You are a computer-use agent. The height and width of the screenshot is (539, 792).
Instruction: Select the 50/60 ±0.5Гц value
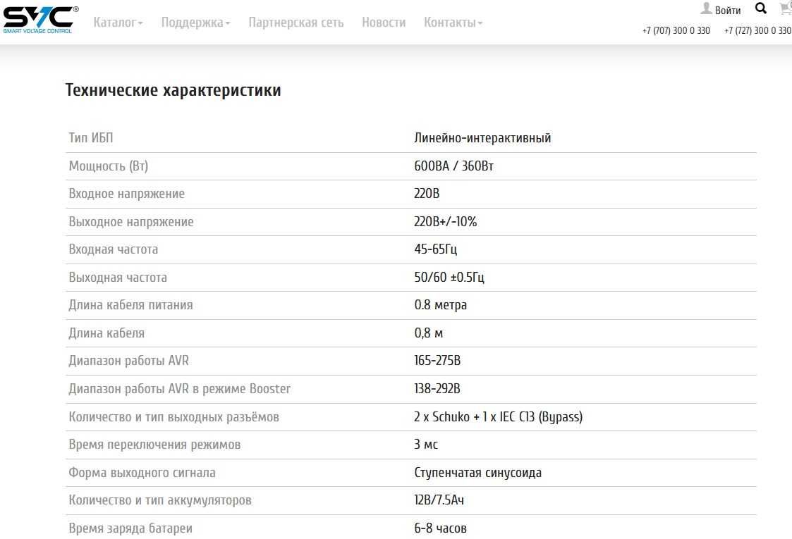[449, 278]
